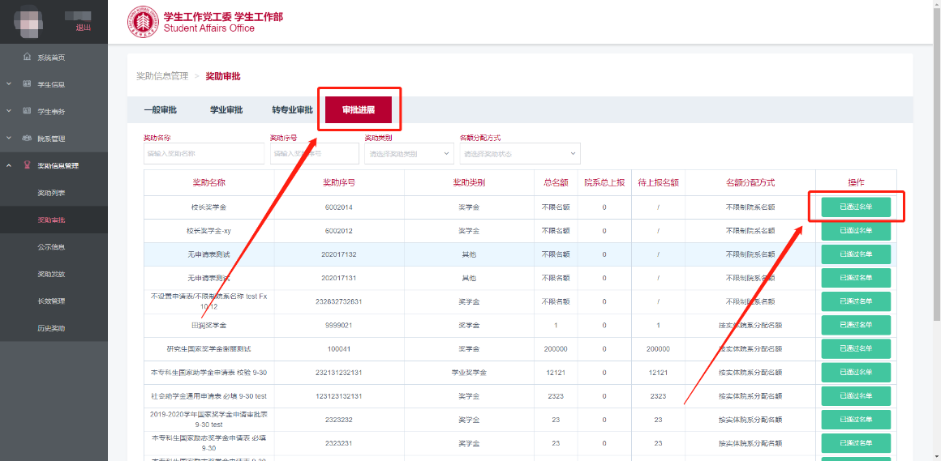Image resolution: width=941 pixels, height=461 pixels.
Task: Collapse the 奖助信息管理 sidebar section chevron
Action: click(9, 165)
